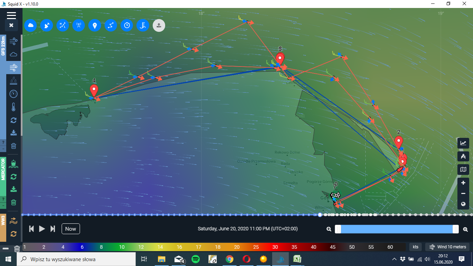Select the MERCATOR model tab
Viewport: 473px width, 266px height.
point(3,169)
